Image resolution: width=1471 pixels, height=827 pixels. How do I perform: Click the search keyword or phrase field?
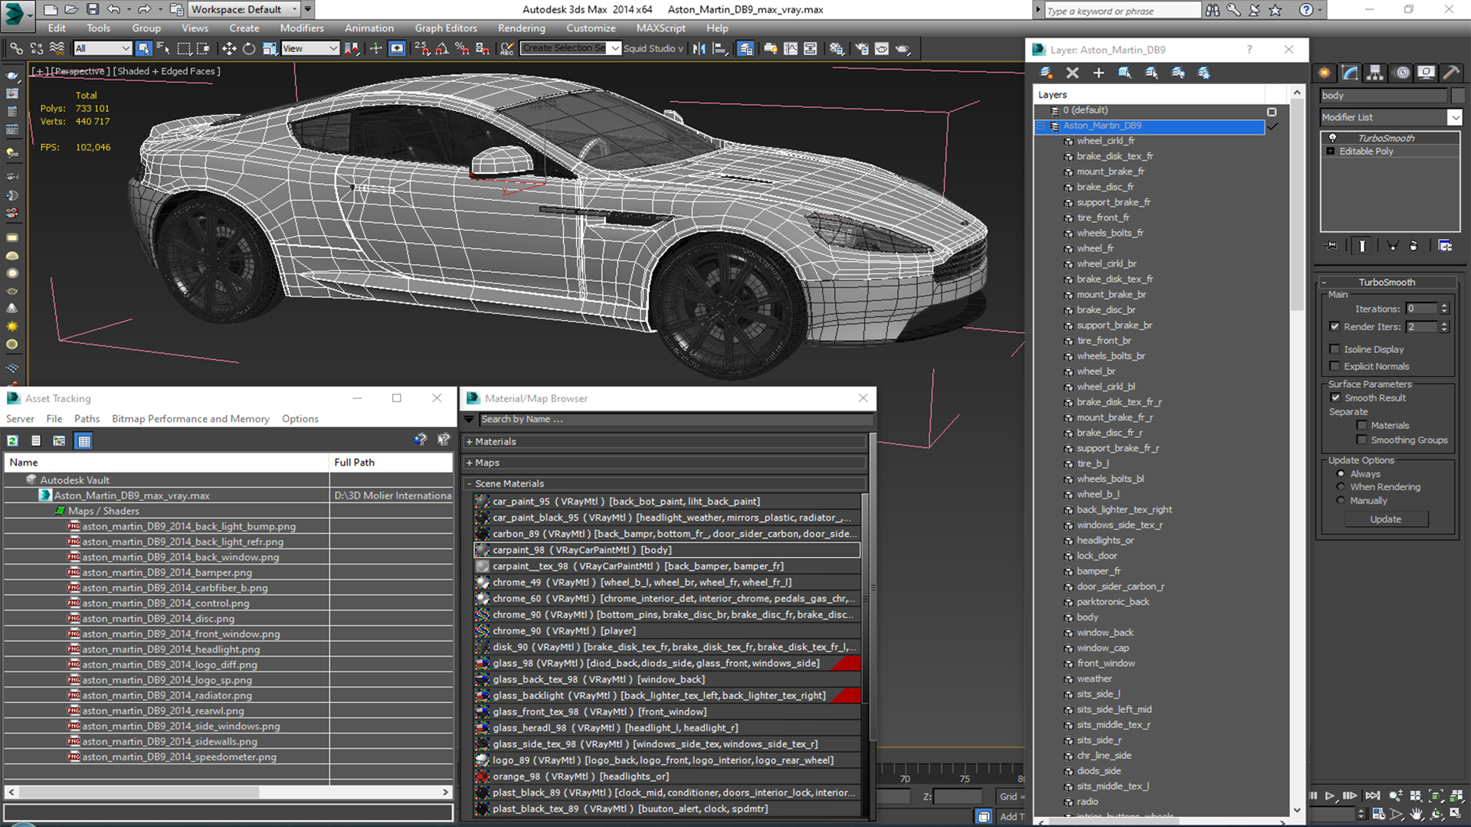pyautogui.click(x=1122, y=11)
